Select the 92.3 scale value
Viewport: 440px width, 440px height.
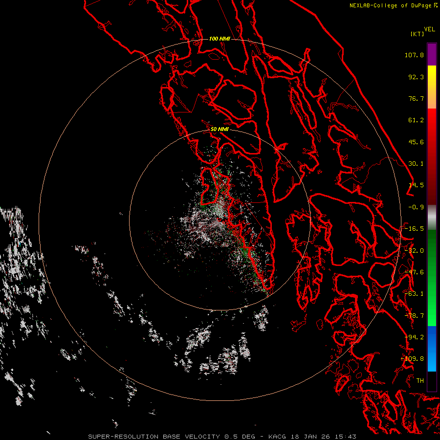[416, 77]
